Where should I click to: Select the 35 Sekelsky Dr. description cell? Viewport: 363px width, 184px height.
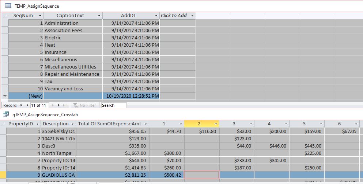[x=58, y=132]
